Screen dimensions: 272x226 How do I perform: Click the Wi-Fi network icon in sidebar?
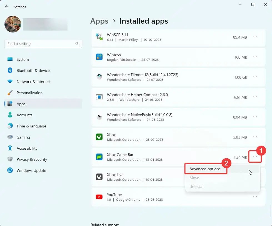click(10, 81)
